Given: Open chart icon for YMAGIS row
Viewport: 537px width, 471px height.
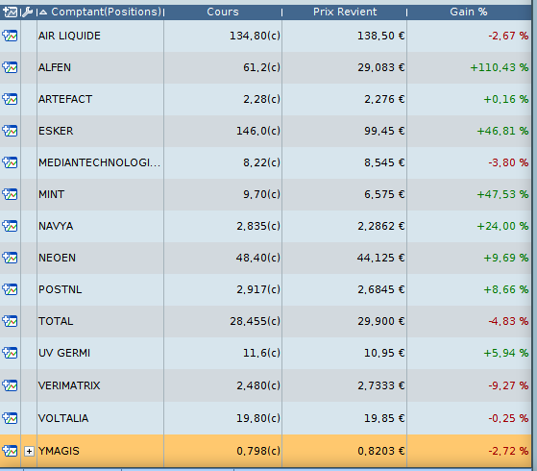Looking at the screenshot, I should click(10, 451).
